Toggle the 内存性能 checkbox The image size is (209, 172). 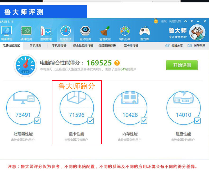(144, 121)
